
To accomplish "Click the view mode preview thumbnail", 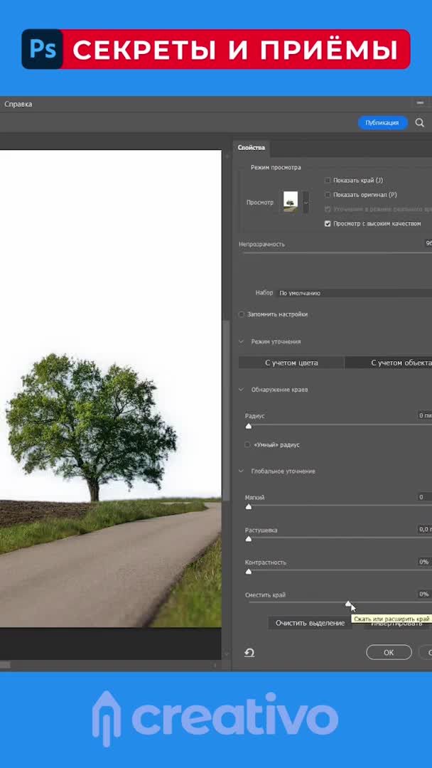I will pyautogui.click(x=290, y=202).
